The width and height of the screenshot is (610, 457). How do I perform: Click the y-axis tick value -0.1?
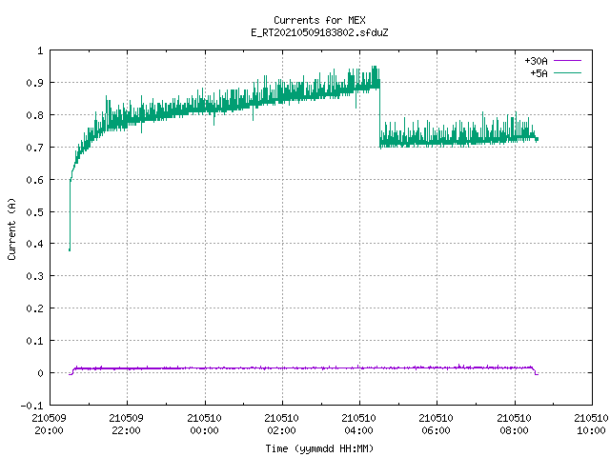click(31, 406)
